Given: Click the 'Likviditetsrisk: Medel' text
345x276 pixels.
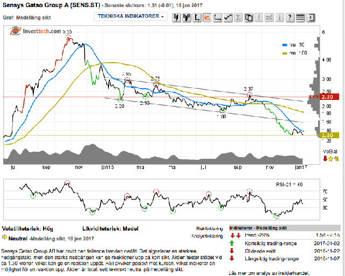Looking at the screenshot, I should 110,228.
